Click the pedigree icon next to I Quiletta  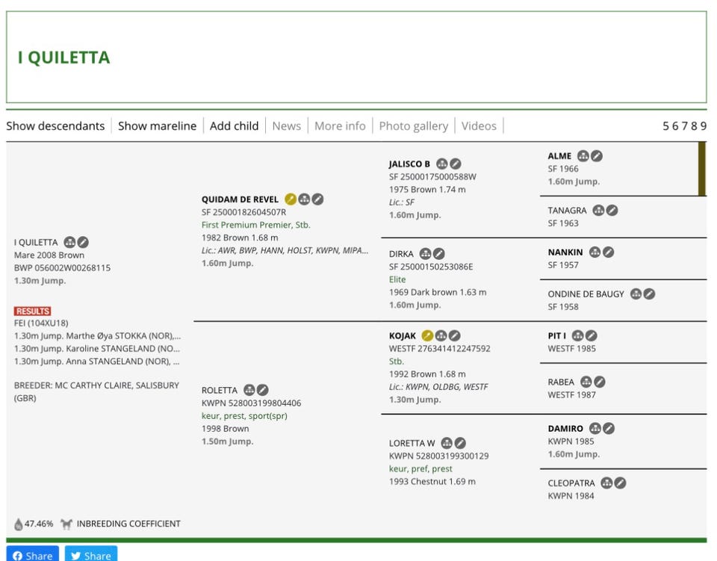69,242
